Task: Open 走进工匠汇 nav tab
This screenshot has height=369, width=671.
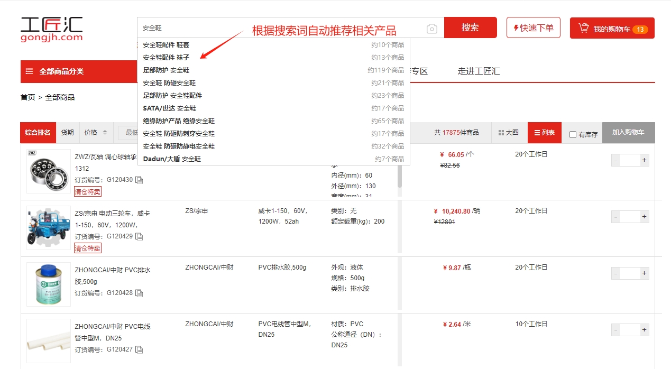Action: click(x=479, y=71)
